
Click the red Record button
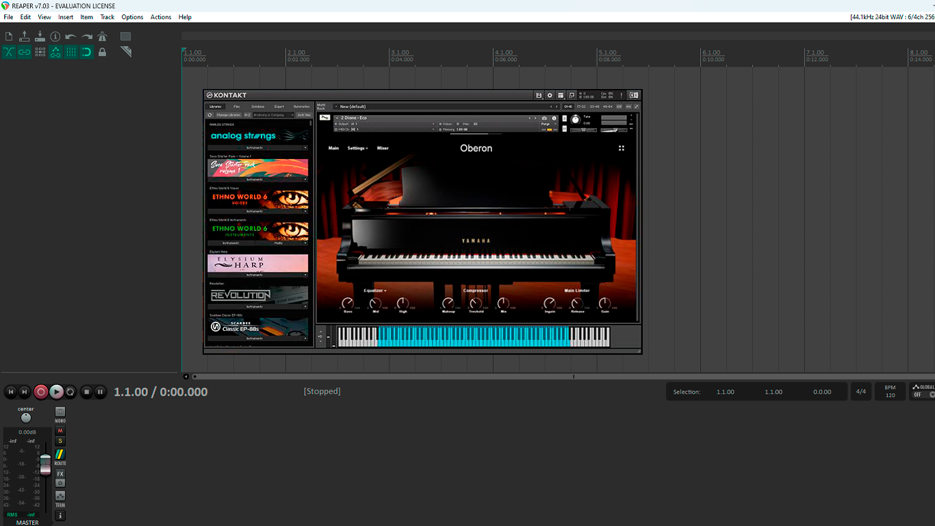(41, 392)
